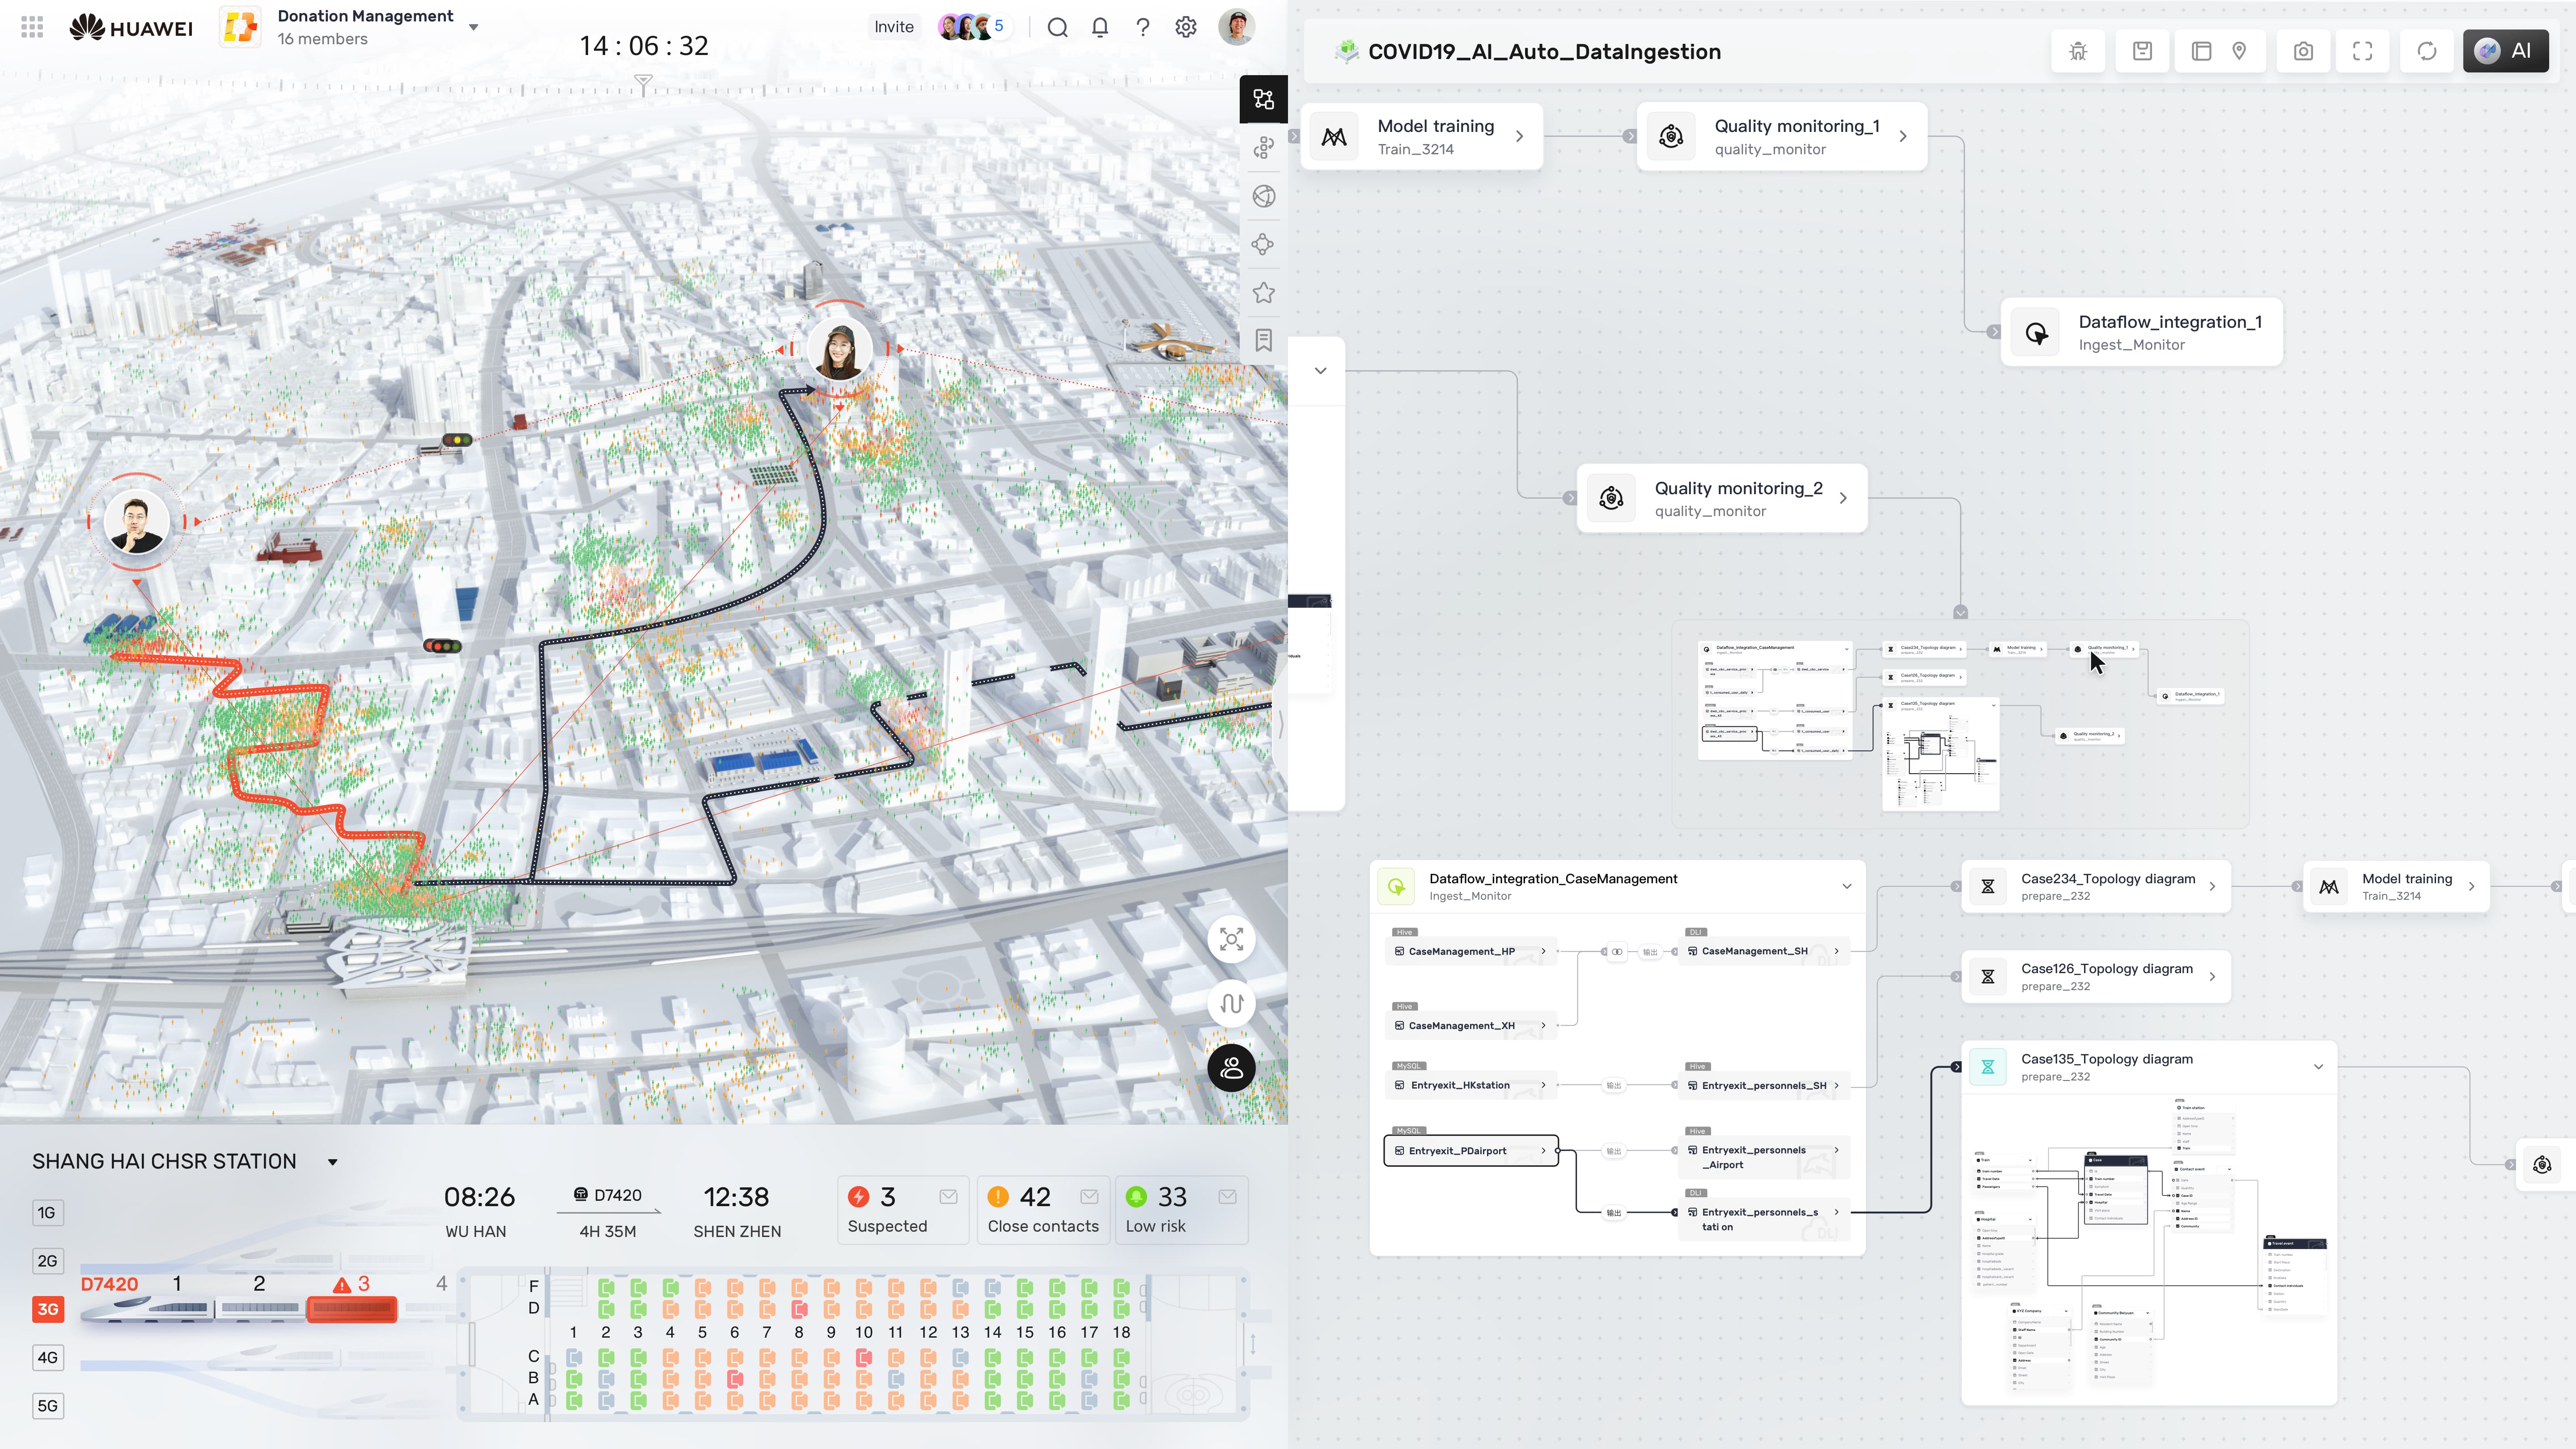Switch to the 5G network layer
2576x1449 pixels.
click(47, 1405)
